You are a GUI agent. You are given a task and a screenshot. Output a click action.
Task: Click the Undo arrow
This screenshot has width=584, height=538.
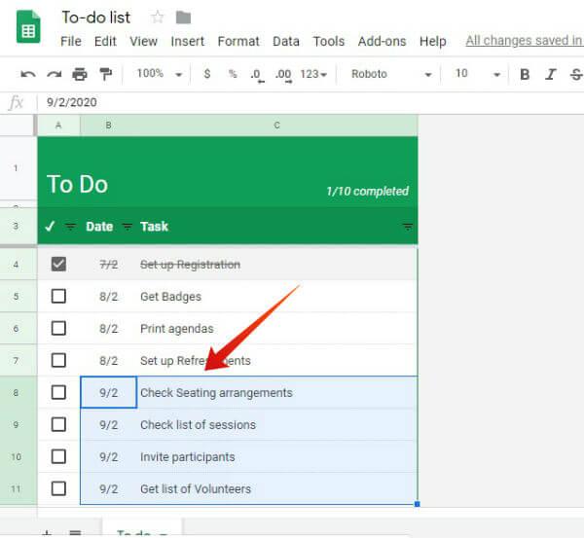[28, 74]
